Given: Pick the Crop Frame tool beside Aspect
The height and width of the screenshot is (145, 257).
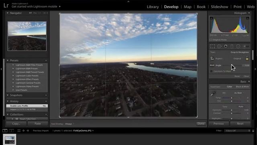Looking at the screenshot, I should (212, 58).
